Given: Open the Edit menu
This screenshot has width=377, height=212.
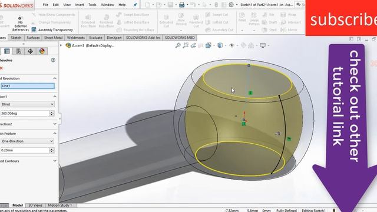Looking at the screenshot, I should point(56,5).
